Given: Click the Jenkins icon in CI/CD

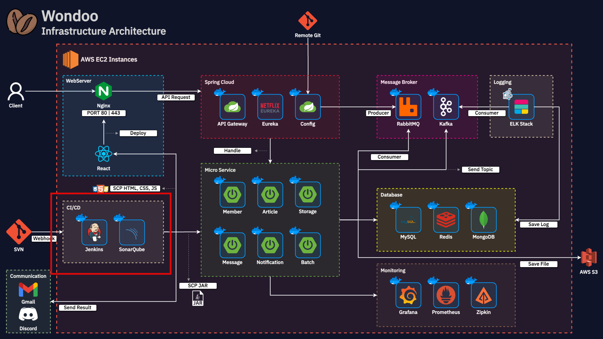Looking at the screenshot, I should [x=94, y=233].
